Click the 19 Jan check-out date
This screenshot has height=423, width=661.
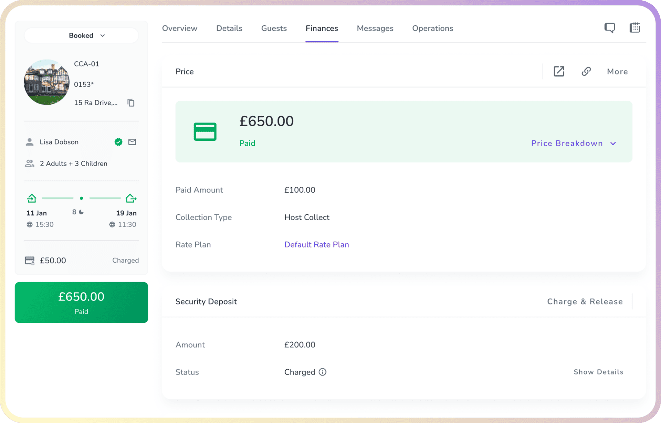click(126, 213)
